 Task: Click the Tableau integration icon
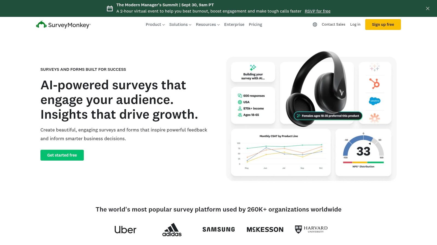(374, 67)
